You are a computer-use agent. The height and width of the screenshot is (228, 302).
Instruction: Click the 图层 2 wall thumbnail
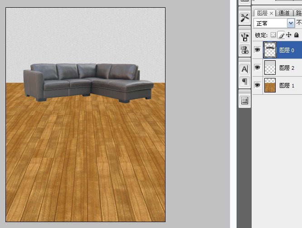click(270, 68)
